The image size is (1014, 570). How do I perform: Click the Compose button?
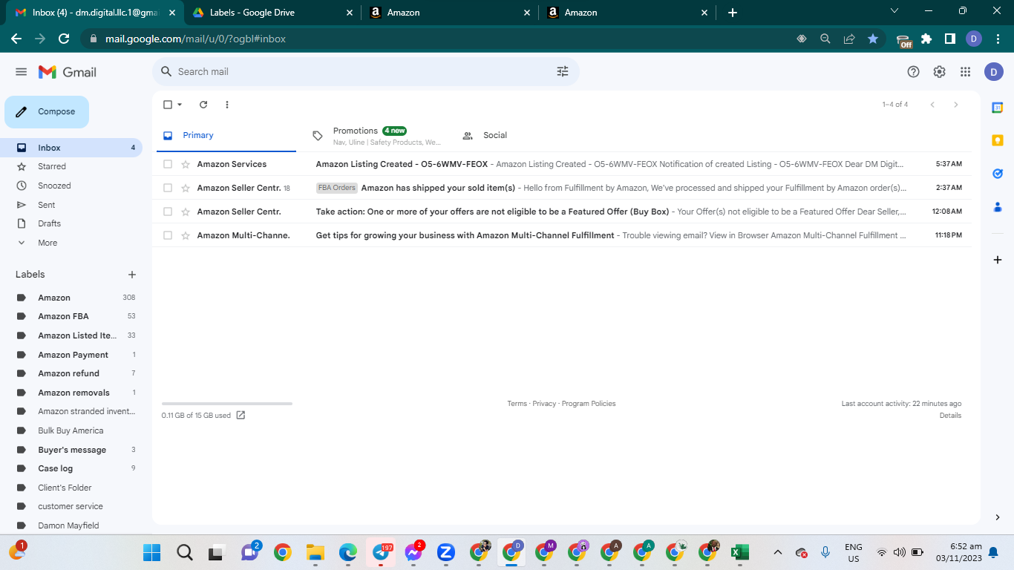(x=47, y=112)
